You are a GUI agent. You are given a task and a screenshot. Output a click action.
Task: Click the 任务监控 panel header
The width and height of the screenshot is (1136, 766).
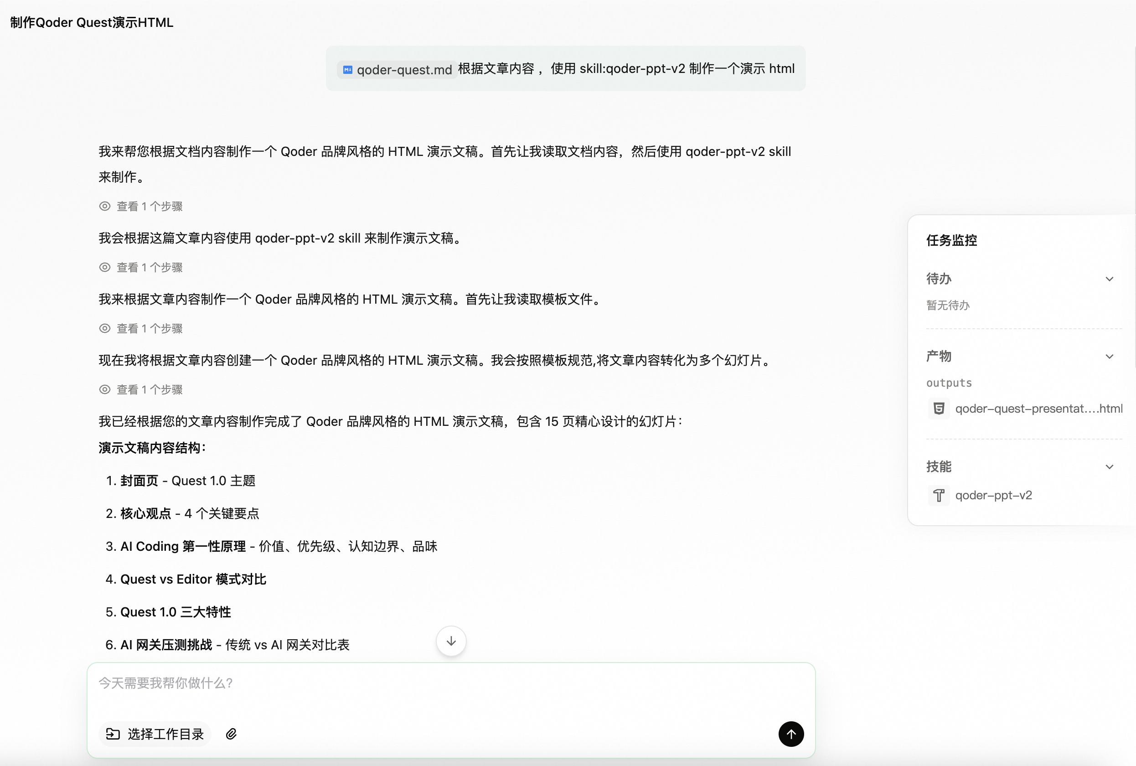point(951,240)
